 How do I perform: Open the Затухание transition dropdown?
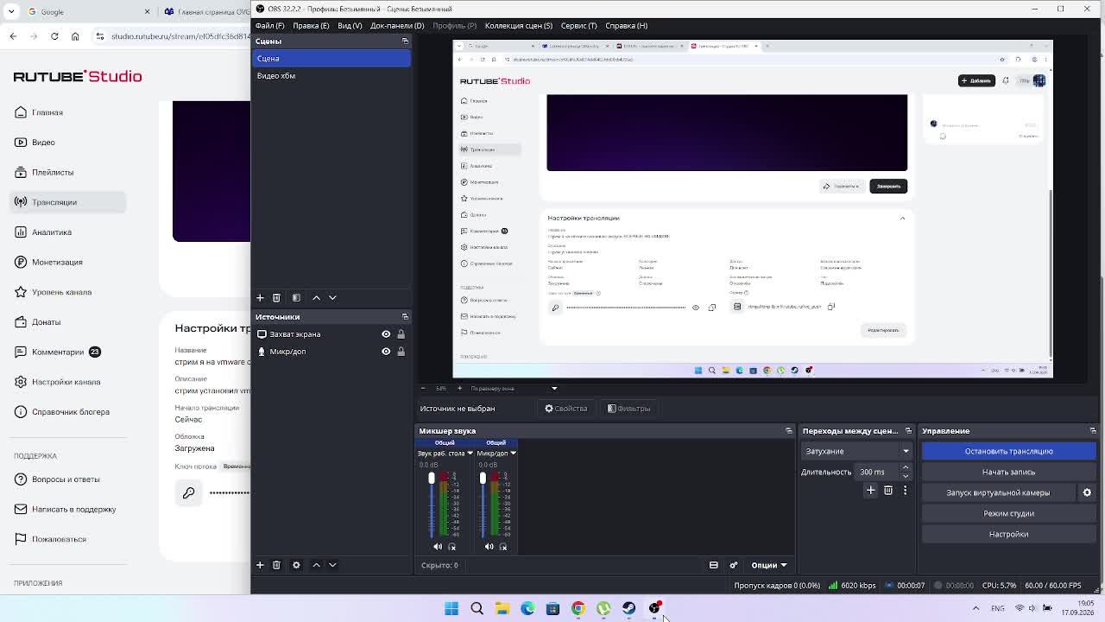[856, 451]
